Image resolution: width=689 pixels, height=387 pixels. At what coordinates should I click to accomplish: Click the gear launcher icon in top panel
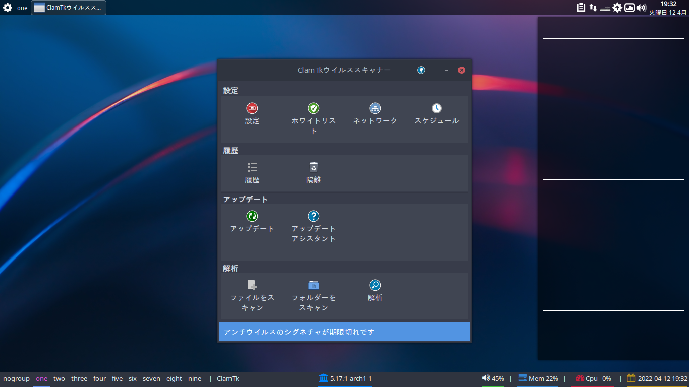point(8,8)
